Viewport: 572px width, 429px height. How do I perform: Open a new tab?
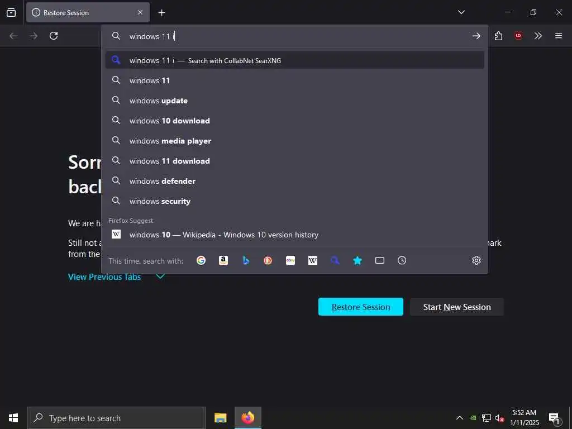click(x=161, y=13)
